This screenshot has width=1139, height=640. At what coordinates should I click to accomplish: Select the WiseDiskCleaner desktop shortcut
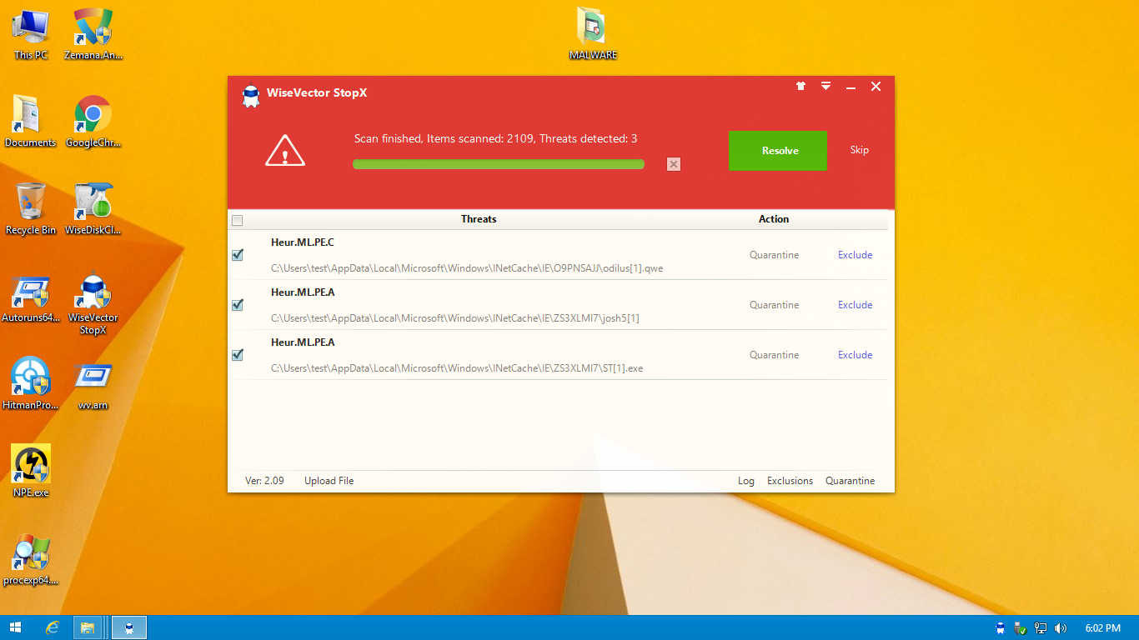93,209
